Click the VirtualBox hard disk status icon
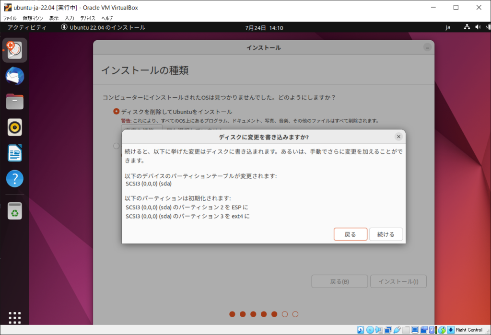The image size is (491, 335). [361, 330]
